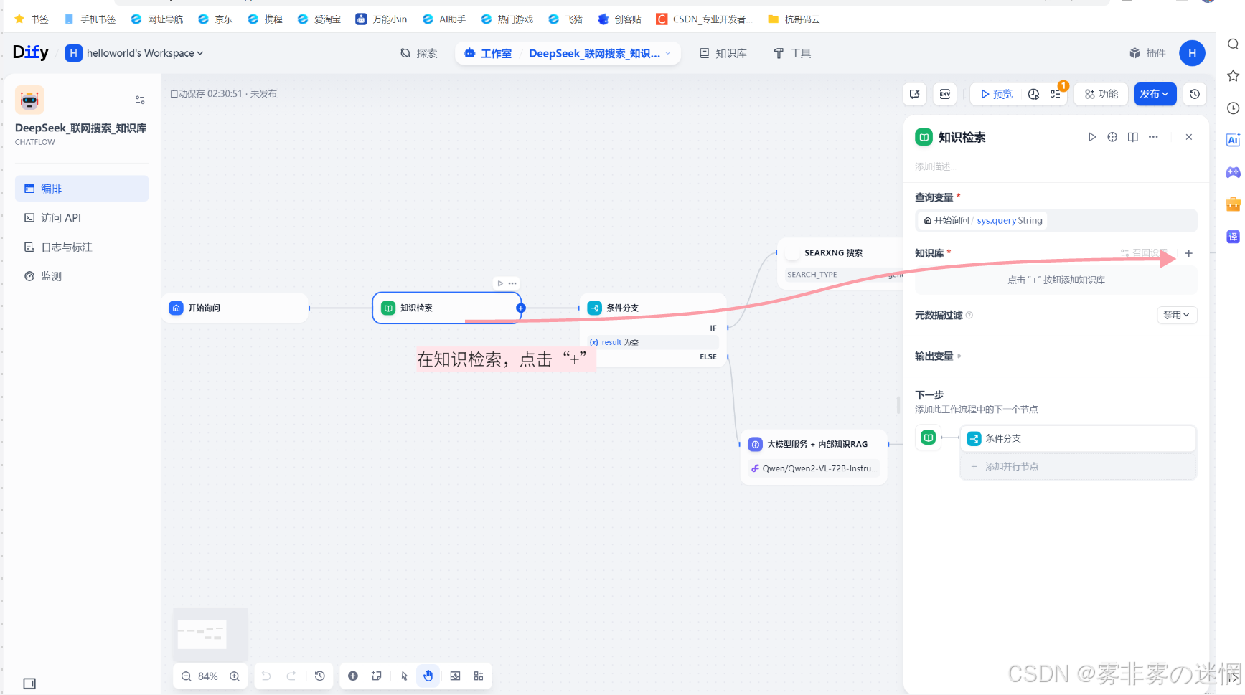Go to the 知识库 knowledge tab
The image size is (1245, 695).
[x=723, y=53]
